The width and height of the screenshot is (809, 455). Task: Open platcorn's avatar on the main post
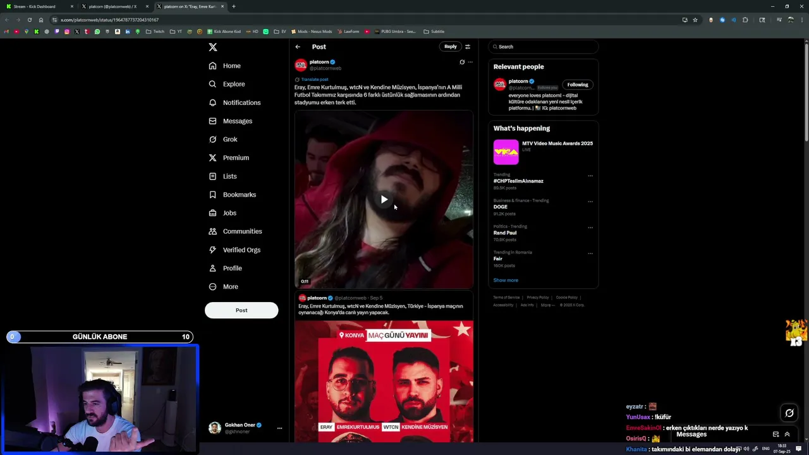pos(301,65)
